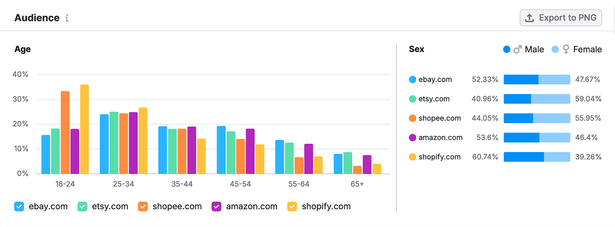Disable the shopee.com checkbox
The image size is (615, 227).
point(143,207)
